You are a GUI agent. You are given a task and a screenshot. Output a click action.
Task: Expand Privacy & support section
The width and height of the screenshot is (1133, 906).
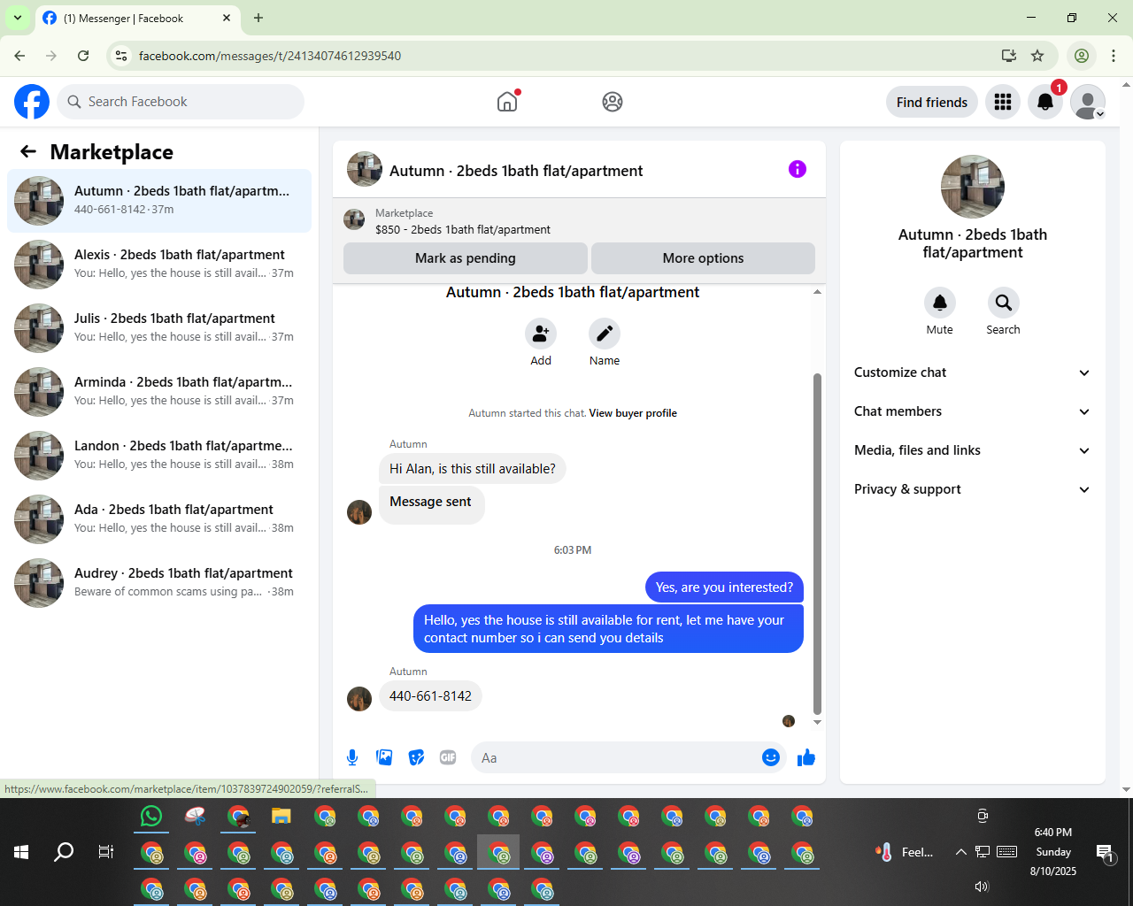(x=973, y=489)
